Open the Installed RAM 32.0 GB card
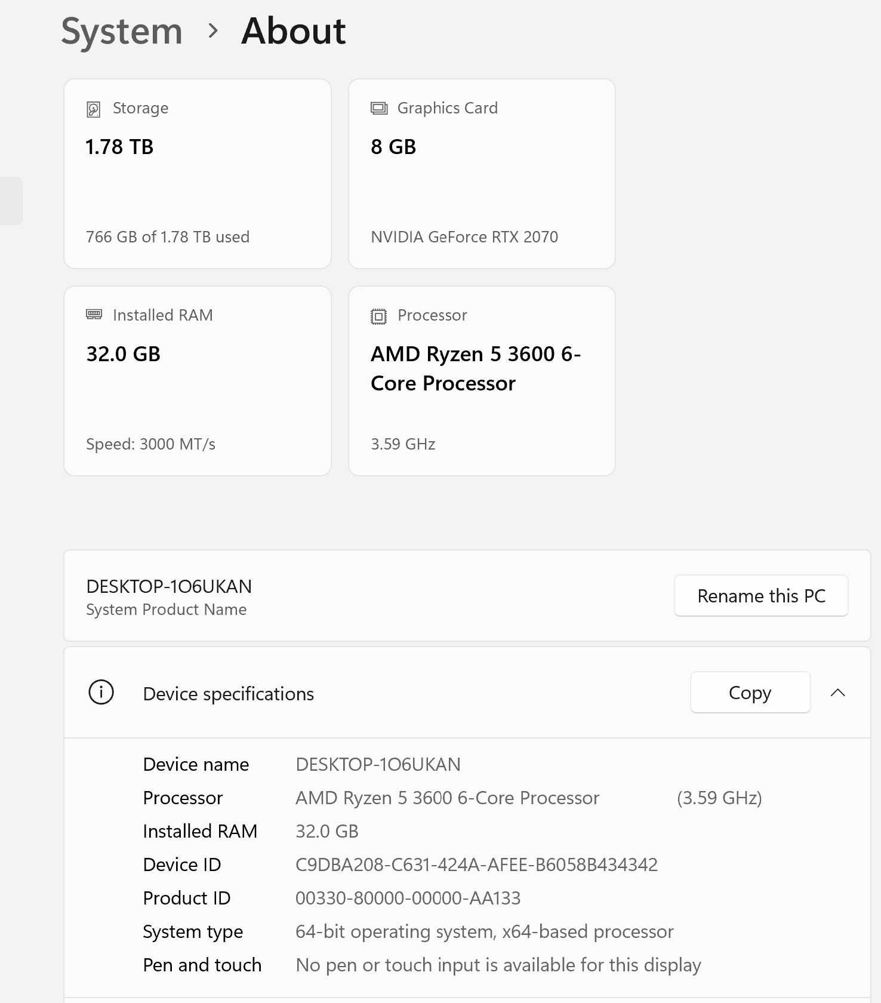Viewport: 881px width, 1003px height. click(x=198, y=381)
